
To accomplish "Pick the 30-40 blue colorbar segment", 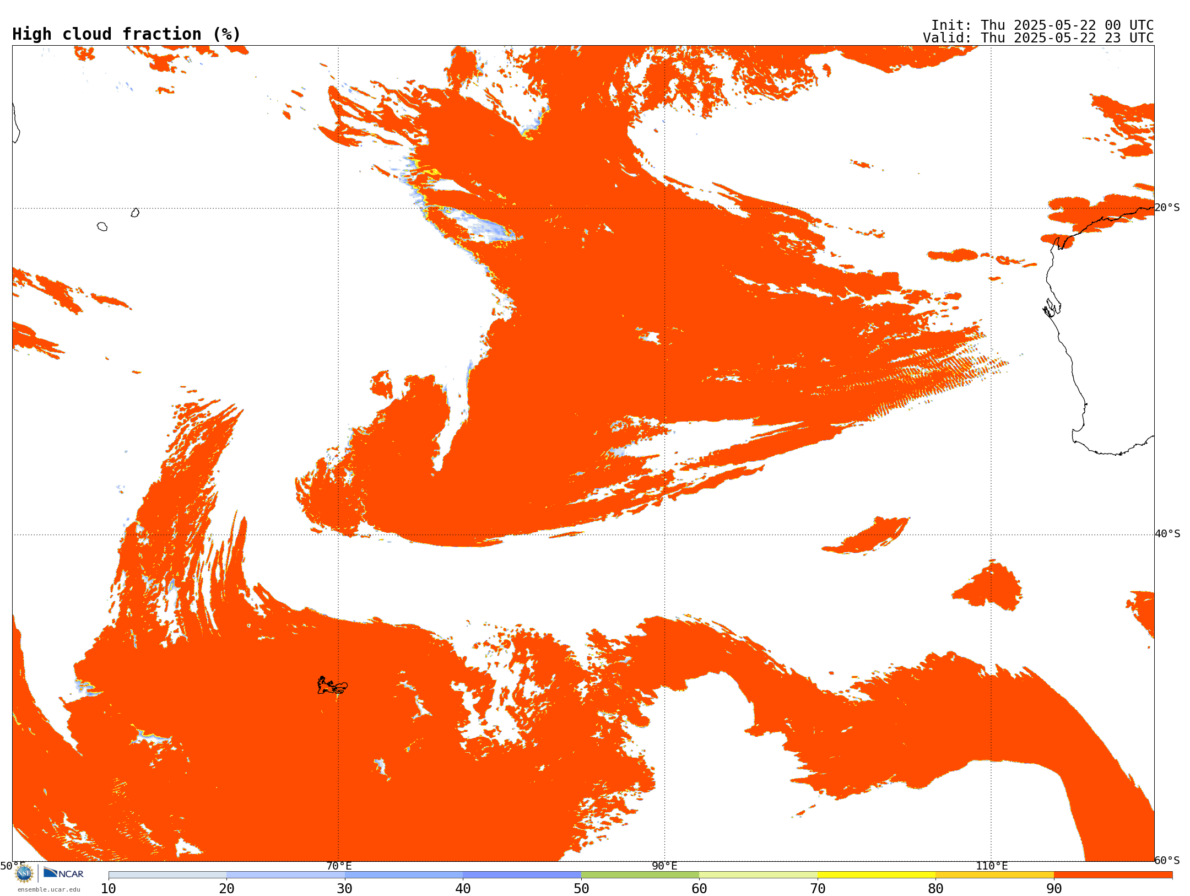I will 404,875.
